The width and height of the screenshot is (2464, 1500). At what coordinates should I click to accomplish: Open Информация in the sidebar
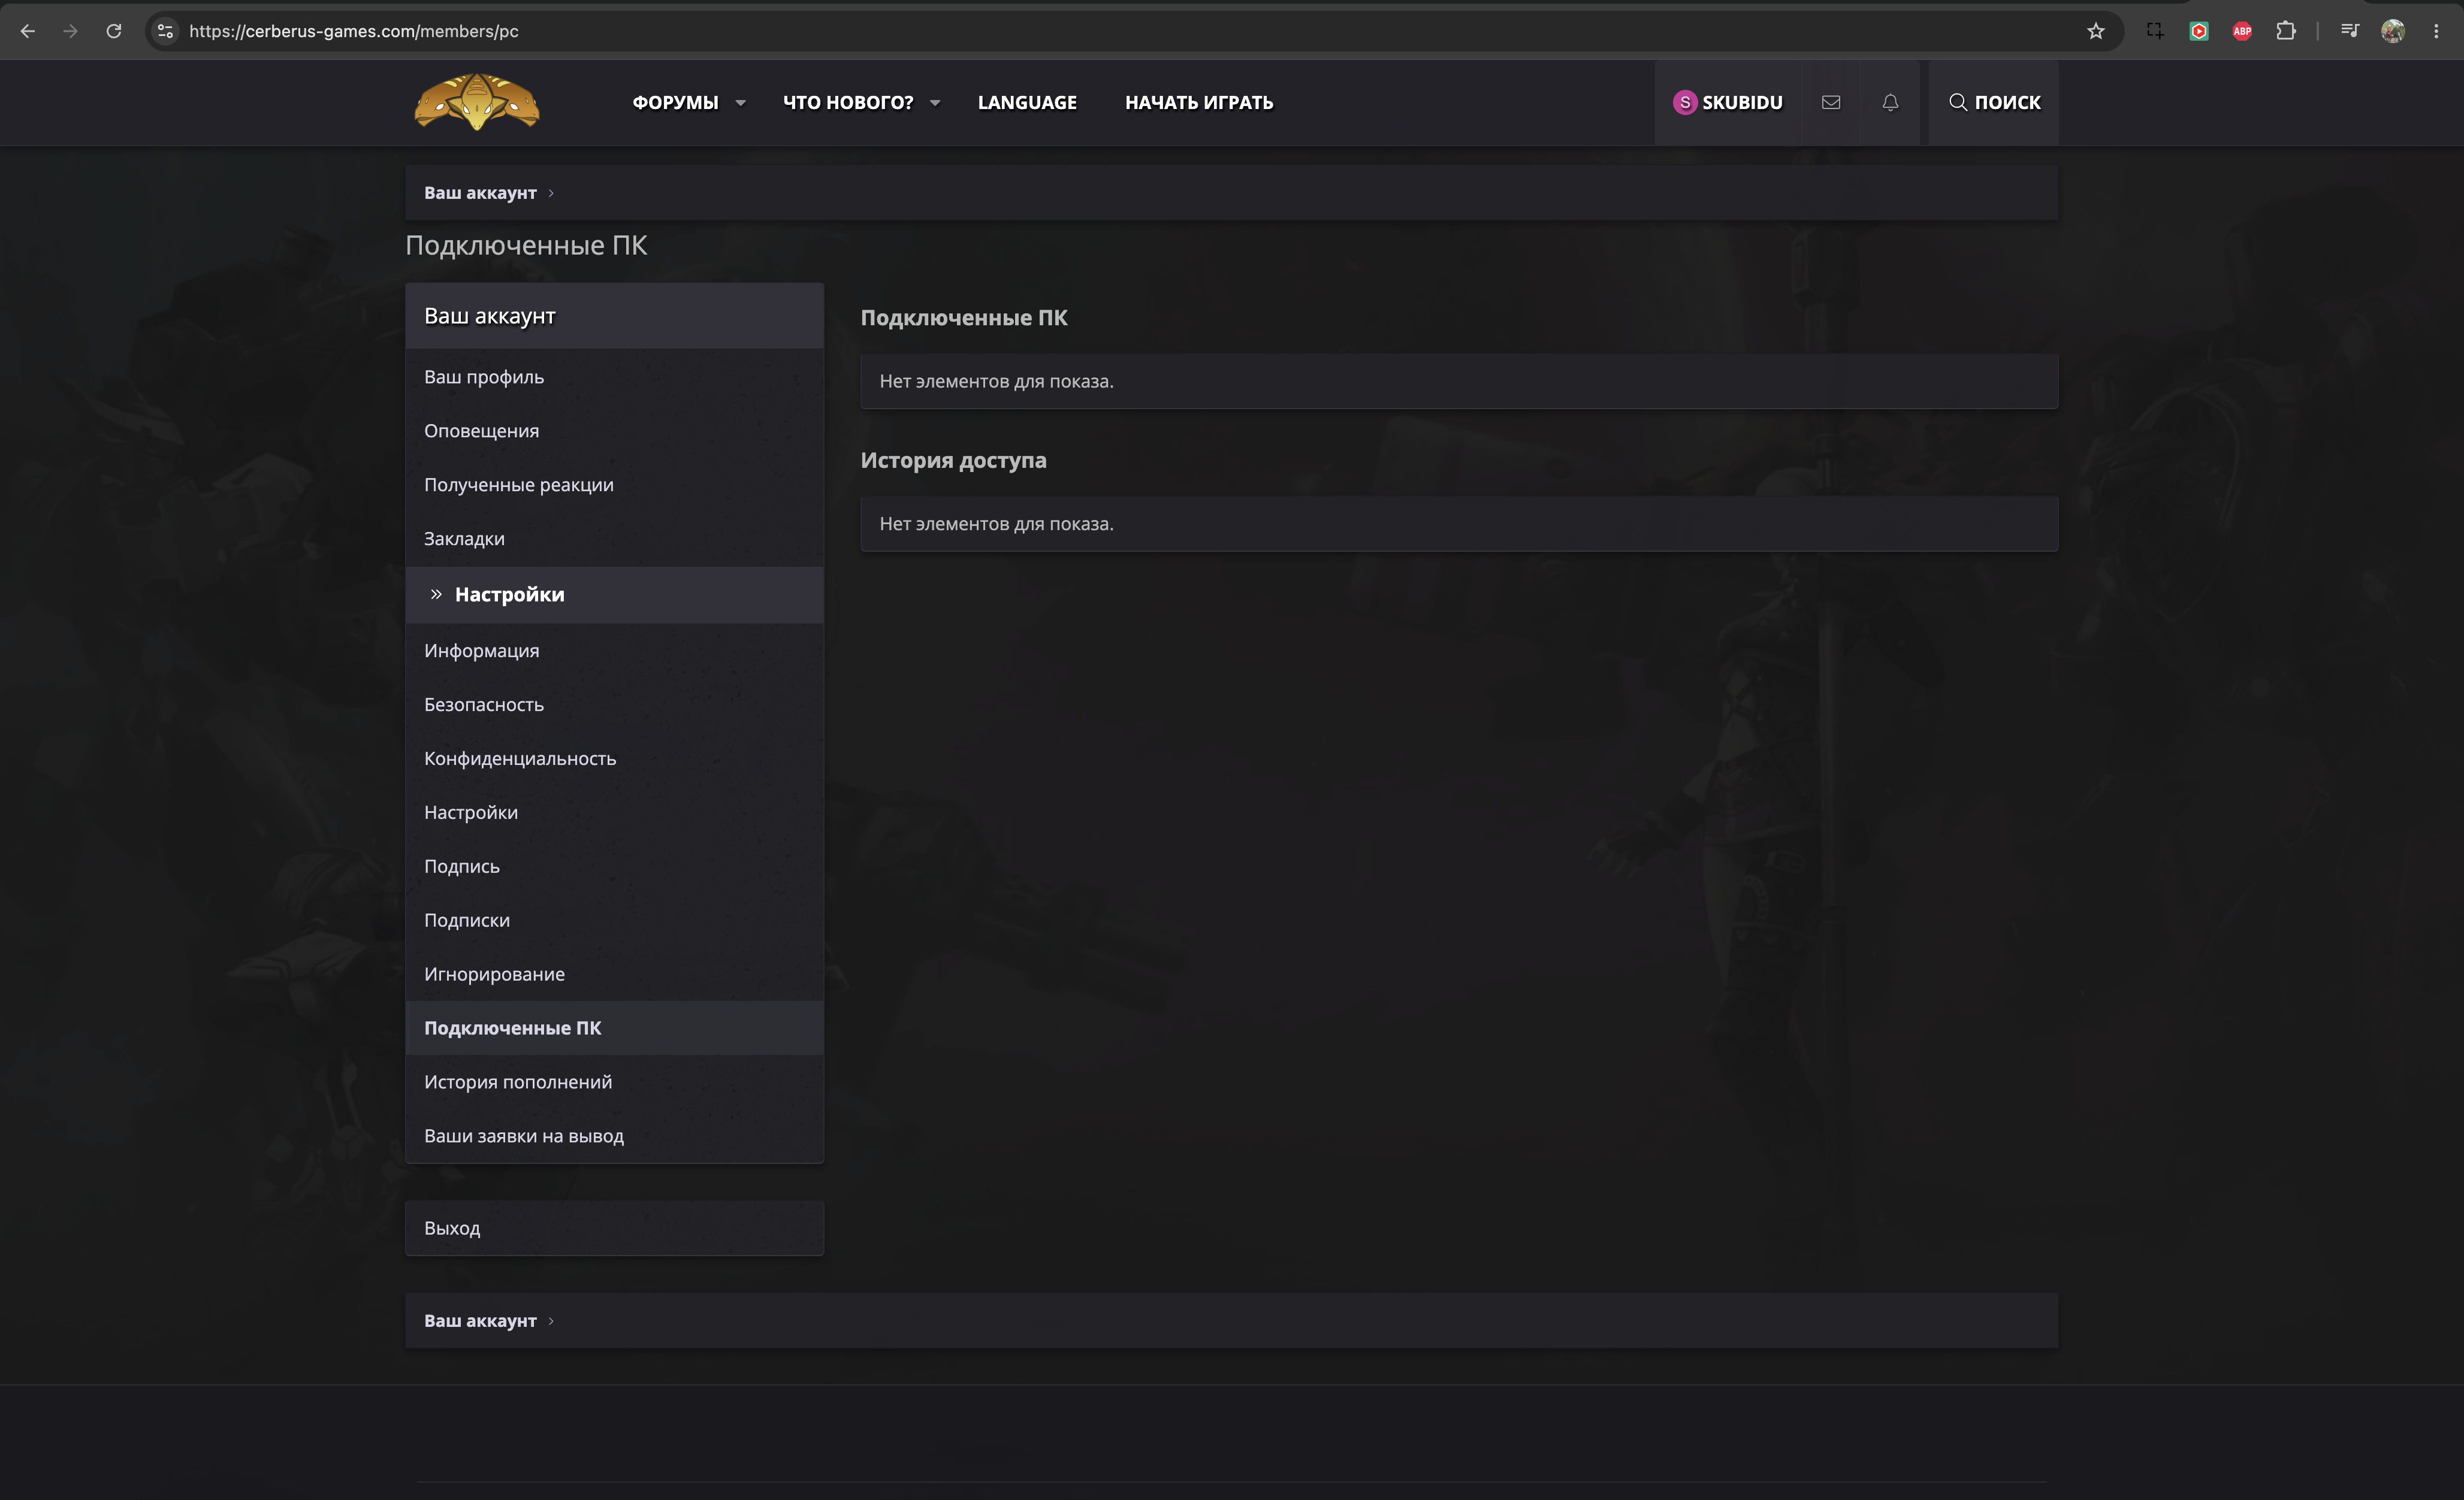click(614, 651)
